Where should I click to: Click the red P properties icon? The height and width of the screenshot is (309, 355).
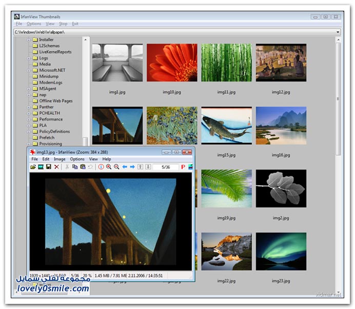(182, 167)
